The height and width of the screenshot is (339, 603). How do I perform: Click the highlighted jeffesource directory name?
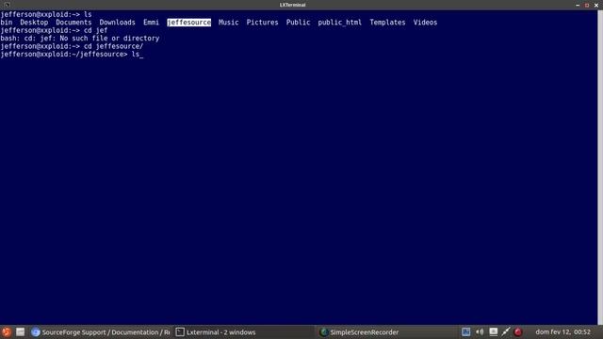pyautogui.click(x=188, y=23)
